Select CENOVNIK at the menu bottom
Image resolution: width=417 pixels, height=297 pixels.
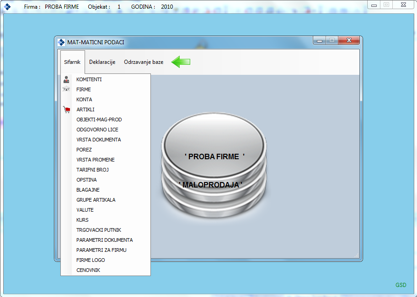point(88,270)
